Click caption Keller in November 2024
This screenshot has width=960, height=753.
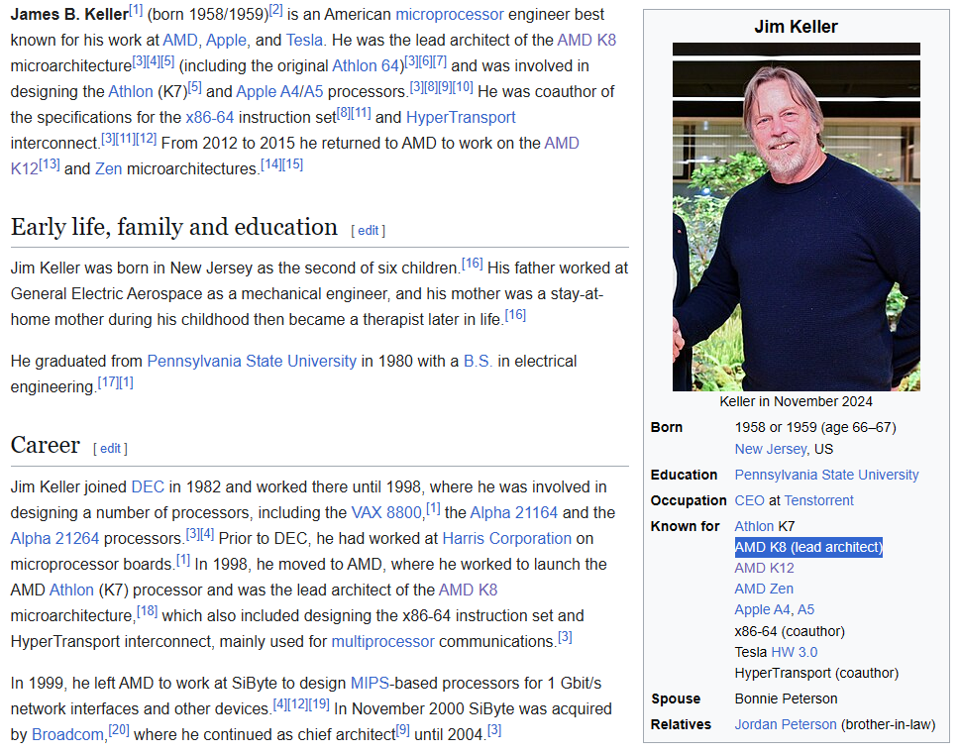[796, 401]
